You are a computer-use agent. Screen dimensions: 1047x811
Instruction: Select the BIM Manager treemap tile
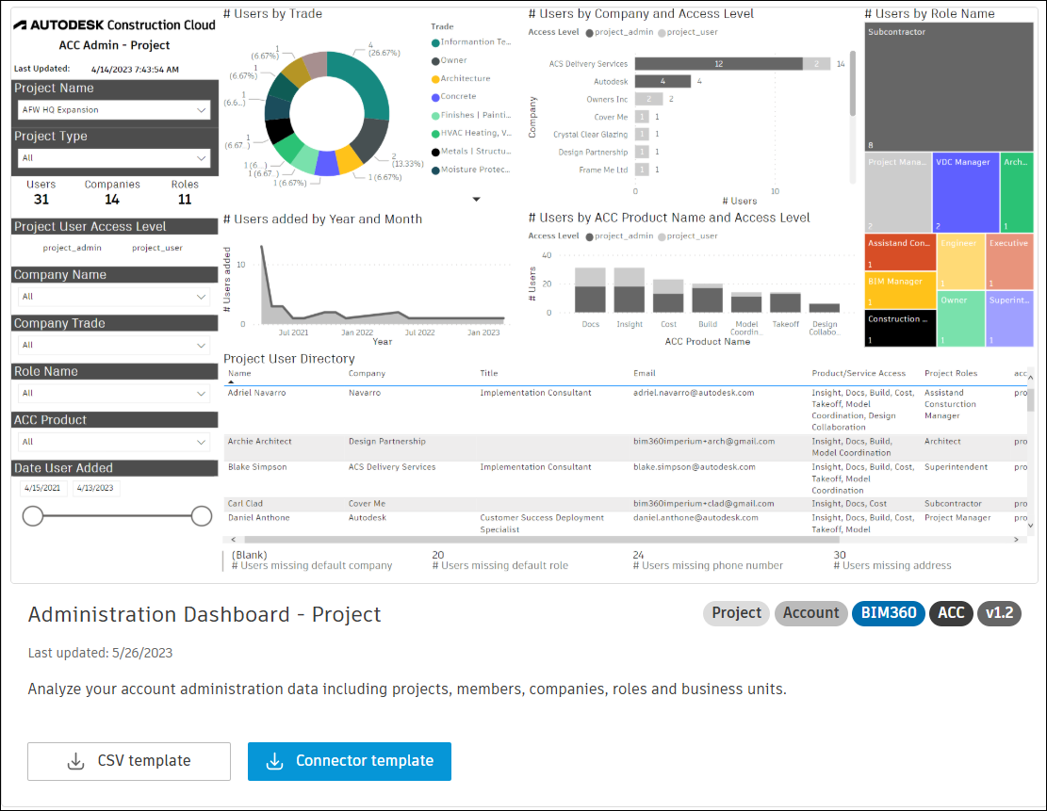pyautogui.click(x=901, y=290)
